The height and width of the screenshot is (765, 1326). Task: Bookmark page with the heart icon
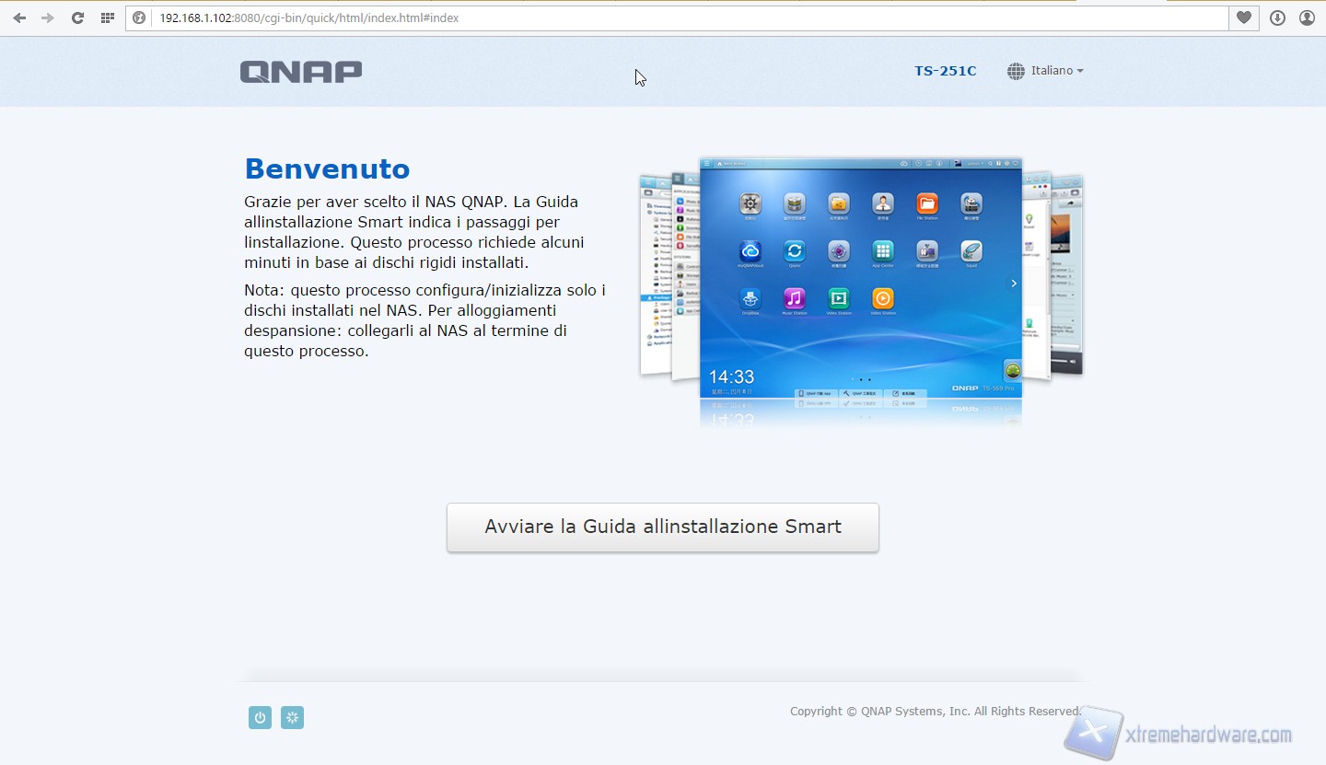coord(1244,17)
